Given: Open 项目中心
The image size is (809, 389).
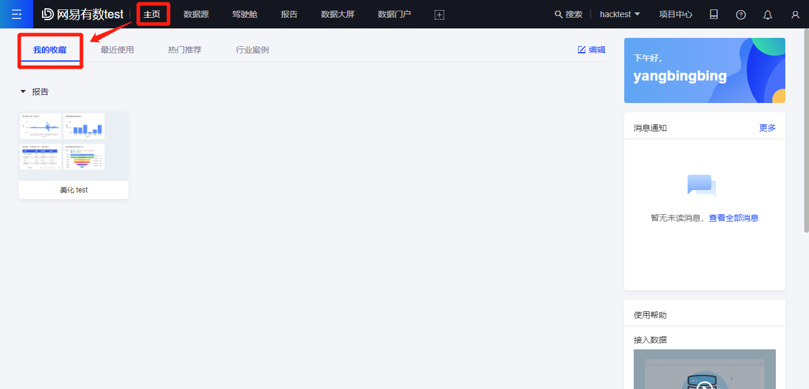Looking at the screenshot, I should [676, 14].
